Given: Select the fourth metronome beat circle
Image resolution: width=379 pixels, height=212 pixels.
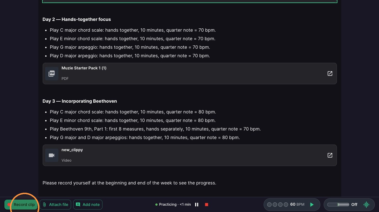Looking at the screenshot, I should click(x=286, y=205).
